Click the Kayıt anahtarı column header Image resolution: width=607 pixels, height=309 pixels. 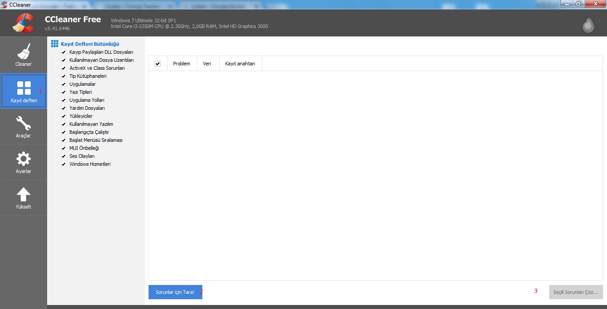click(x=240, y=64)
